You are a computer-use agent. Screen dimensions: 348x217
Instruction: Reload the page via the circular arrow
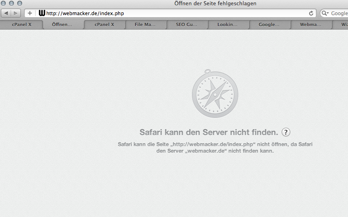pyautogui.click(x=311, y=14)
